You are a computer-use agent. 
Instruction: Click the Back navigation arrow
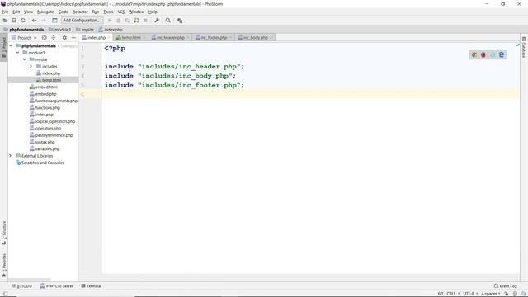(34, 21)
